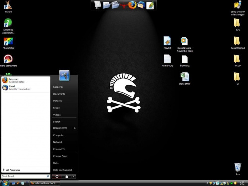Launch Thunderbird from the top dock

click(x=141, y=5)
